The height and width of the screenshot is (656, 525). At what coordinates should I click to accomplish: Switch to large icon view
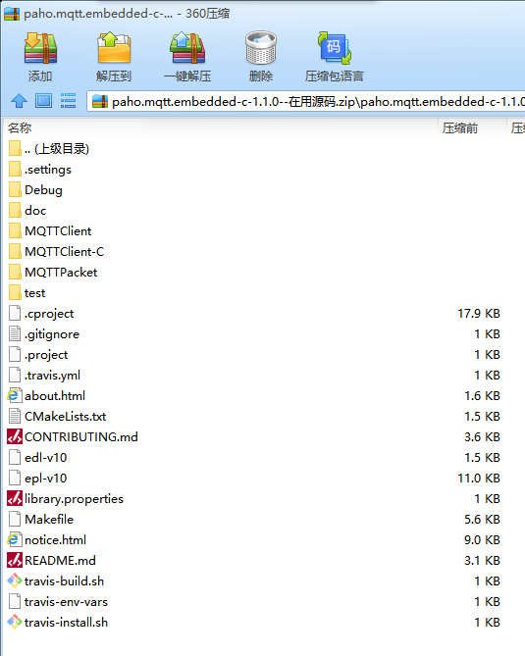point(43,101)
